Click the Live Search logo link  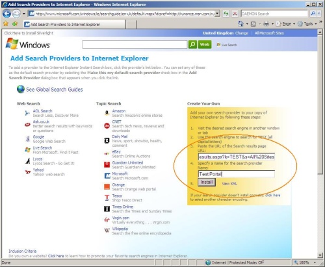pyautogui.click(x=227, y=45)
